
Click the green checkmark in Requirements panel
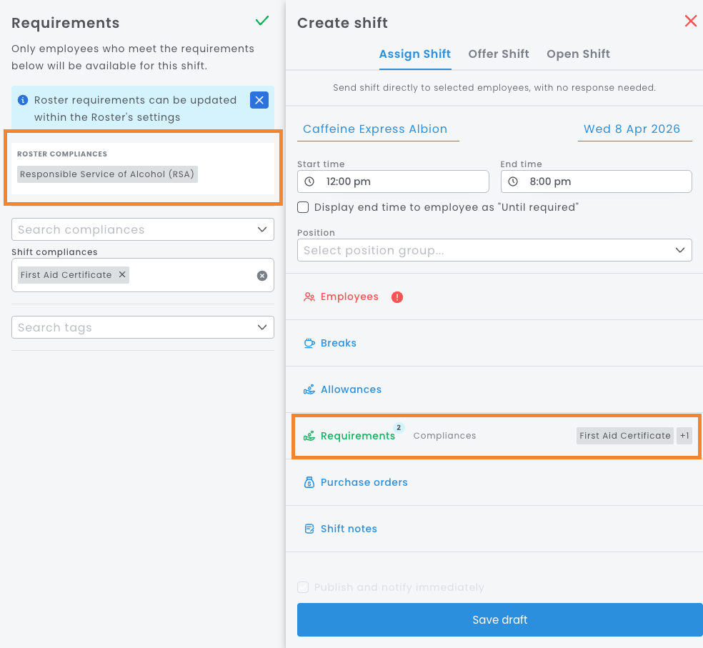point(262,21)
